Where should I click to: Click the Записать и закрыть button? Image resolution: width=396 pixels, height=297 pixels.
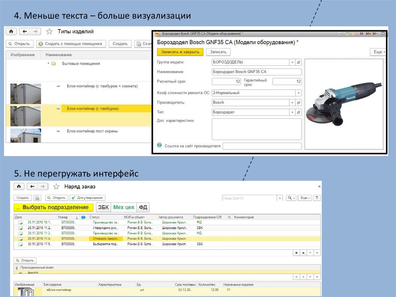pos(180,52)
